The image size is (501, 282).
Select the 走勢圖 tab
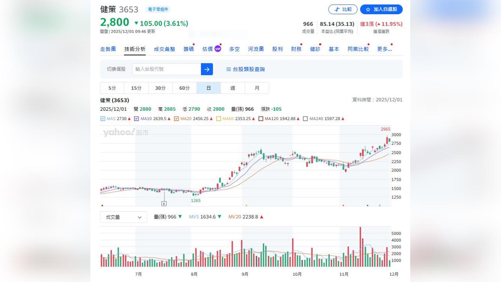[x=108, y=49]
